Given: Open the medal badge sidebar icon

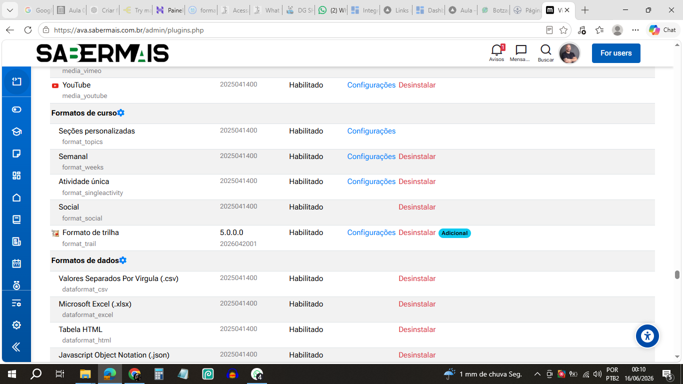Looking at the screenshot, I should coord(16,285).
